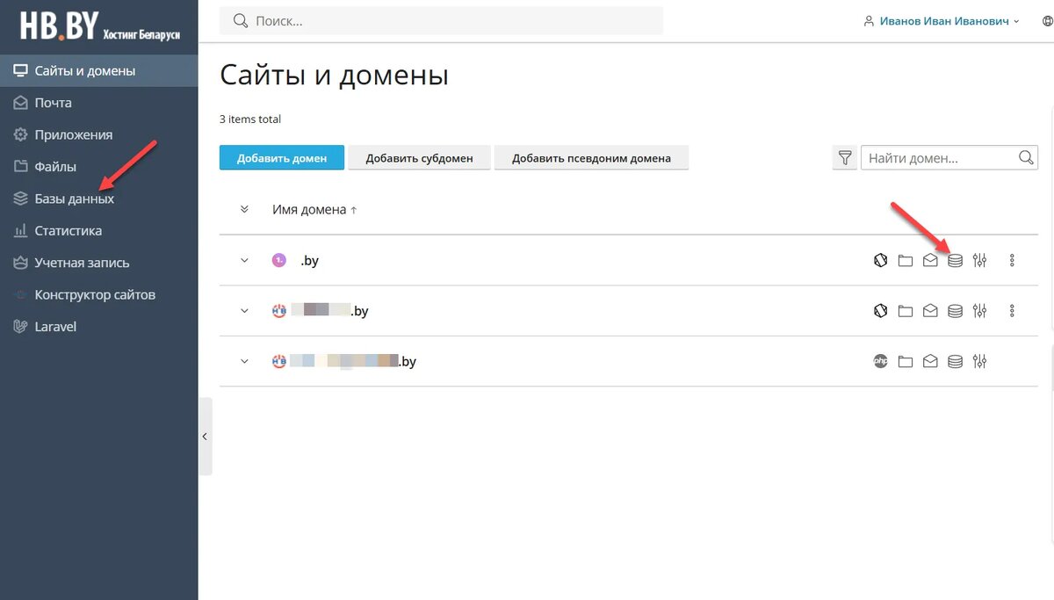Open databases icon in first .by row
The image size is (1054, 600).
coord(956,260)
